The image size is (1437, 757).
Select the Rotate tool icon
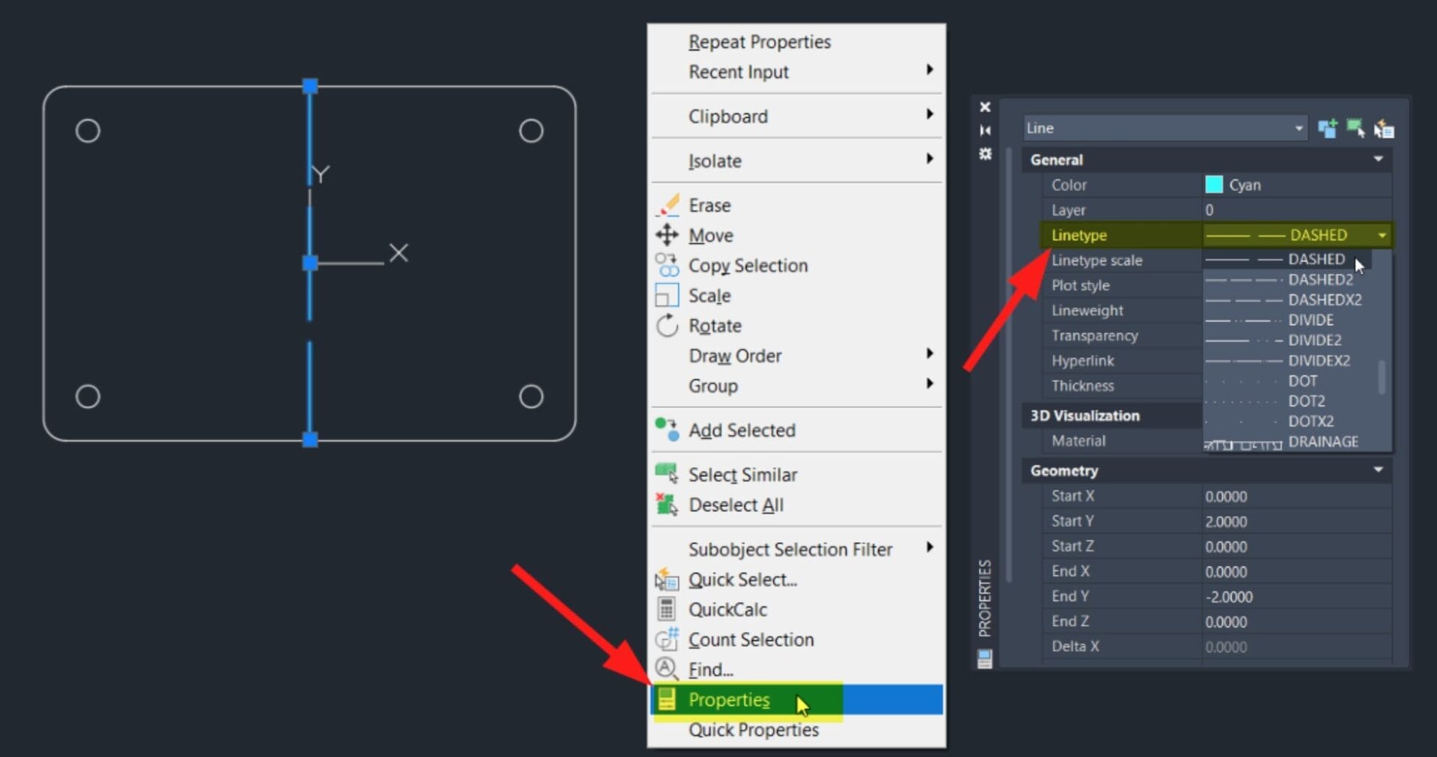click(x=668, y=326)
